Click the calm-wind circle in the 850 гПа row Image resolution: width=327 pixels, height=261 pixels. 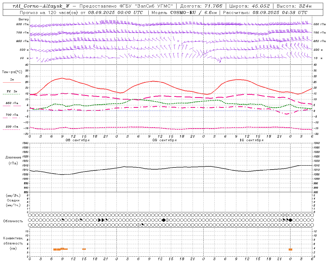point(178,41)
